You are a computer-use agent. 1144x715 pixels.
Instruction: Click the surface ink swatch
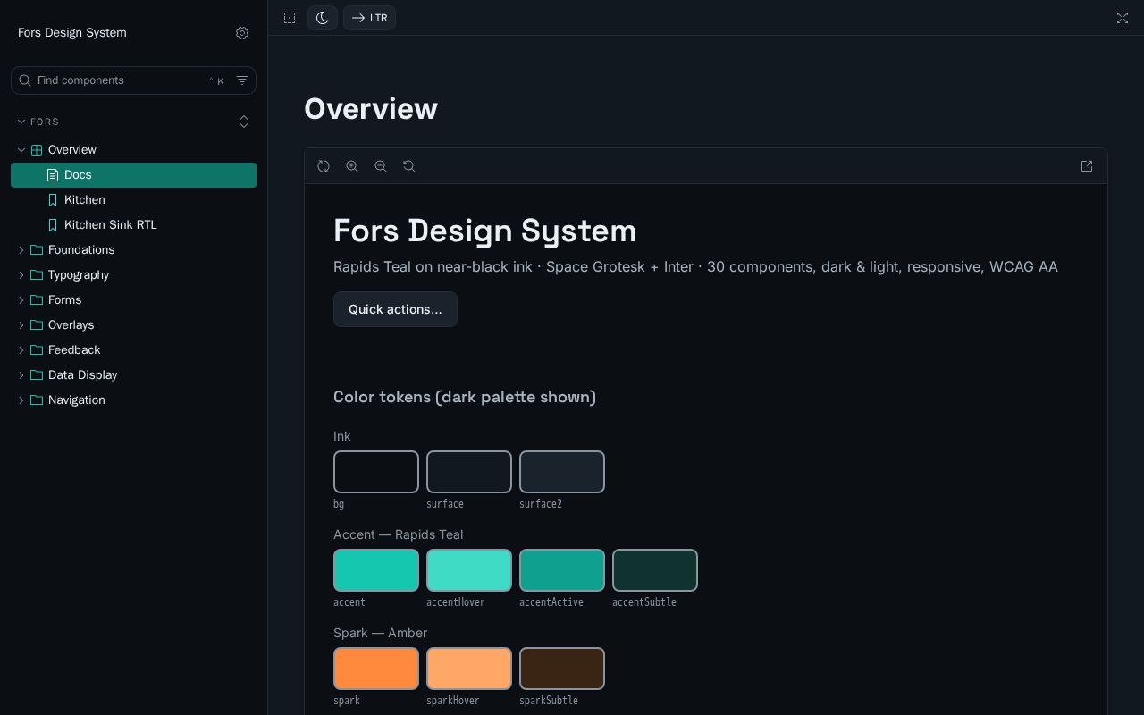click(x=469, y=472)
